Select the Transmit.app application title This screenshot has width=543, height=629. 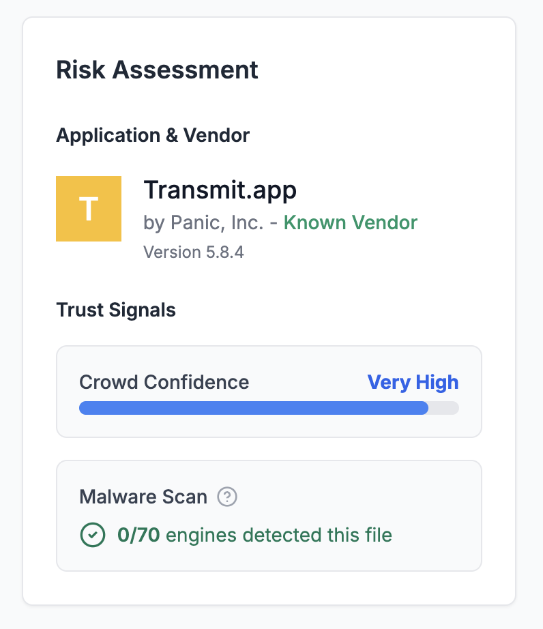tap(220, 190)
